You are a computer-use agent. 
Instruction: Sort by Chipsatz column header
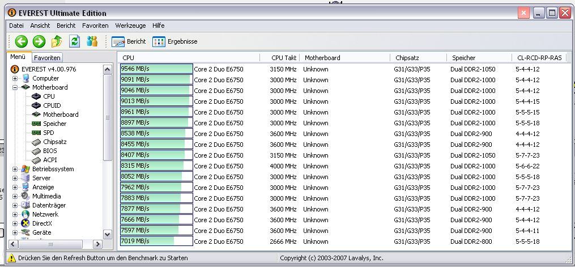419,58
